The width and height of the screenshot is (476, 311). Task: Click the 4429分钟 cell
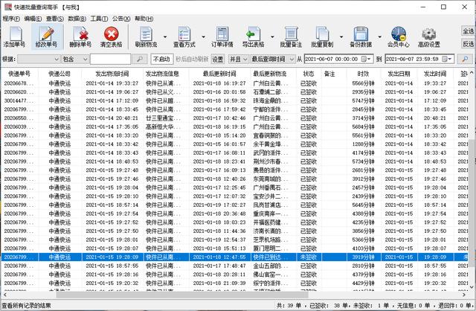tap(363, 283)
